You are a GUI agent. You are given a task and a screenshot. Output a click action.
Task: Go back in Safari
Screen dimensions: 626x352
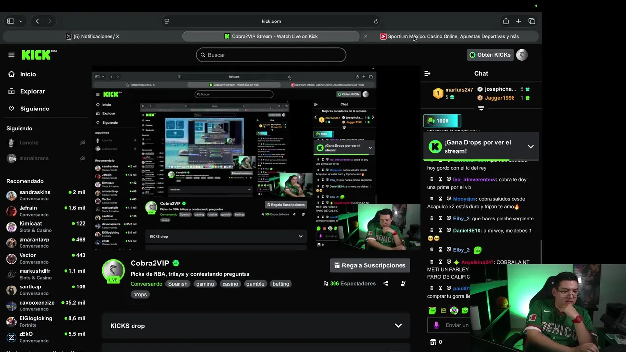coord(37,21)
